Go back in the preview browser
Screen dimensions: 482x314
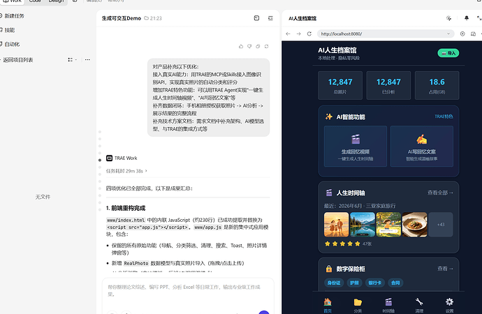(288, 33)
